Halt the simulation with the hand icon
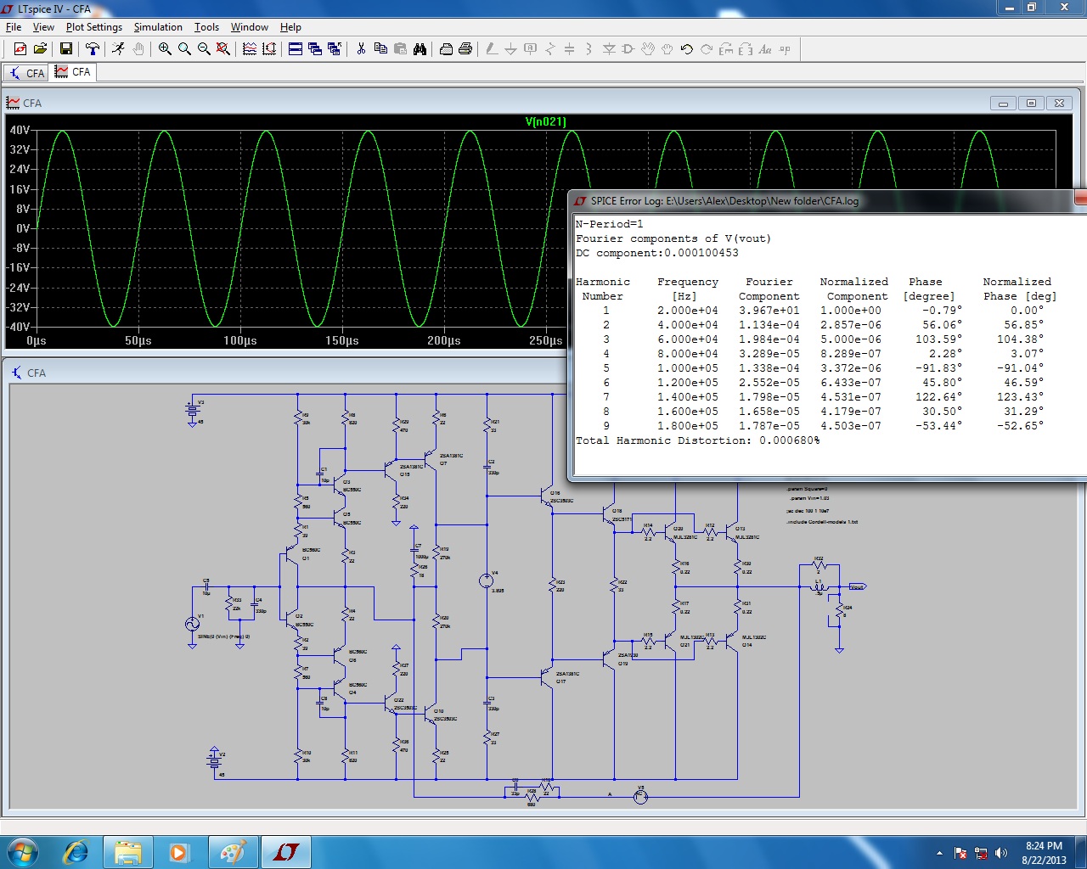The height and width of the screenshot is (869, 1087). [x=138, y=49]
